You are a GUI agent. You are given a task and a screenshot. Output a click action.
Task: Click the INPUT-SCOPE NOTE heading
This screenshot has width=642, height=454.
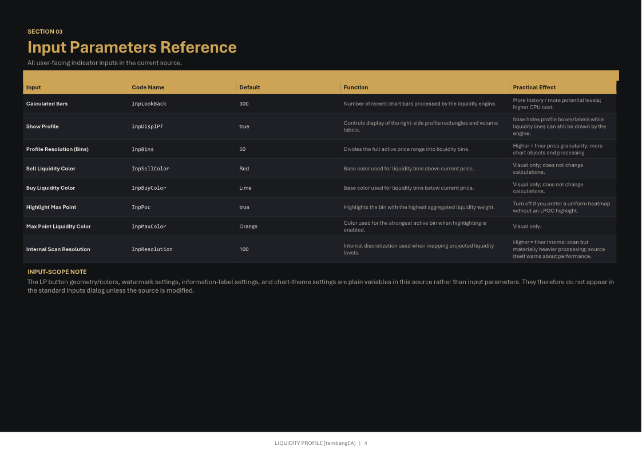57,272
